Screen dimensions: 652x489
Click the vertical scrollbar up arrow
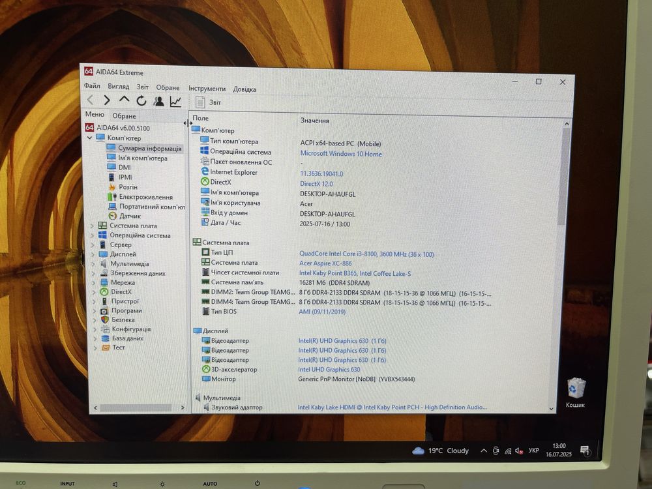point(567,123)
